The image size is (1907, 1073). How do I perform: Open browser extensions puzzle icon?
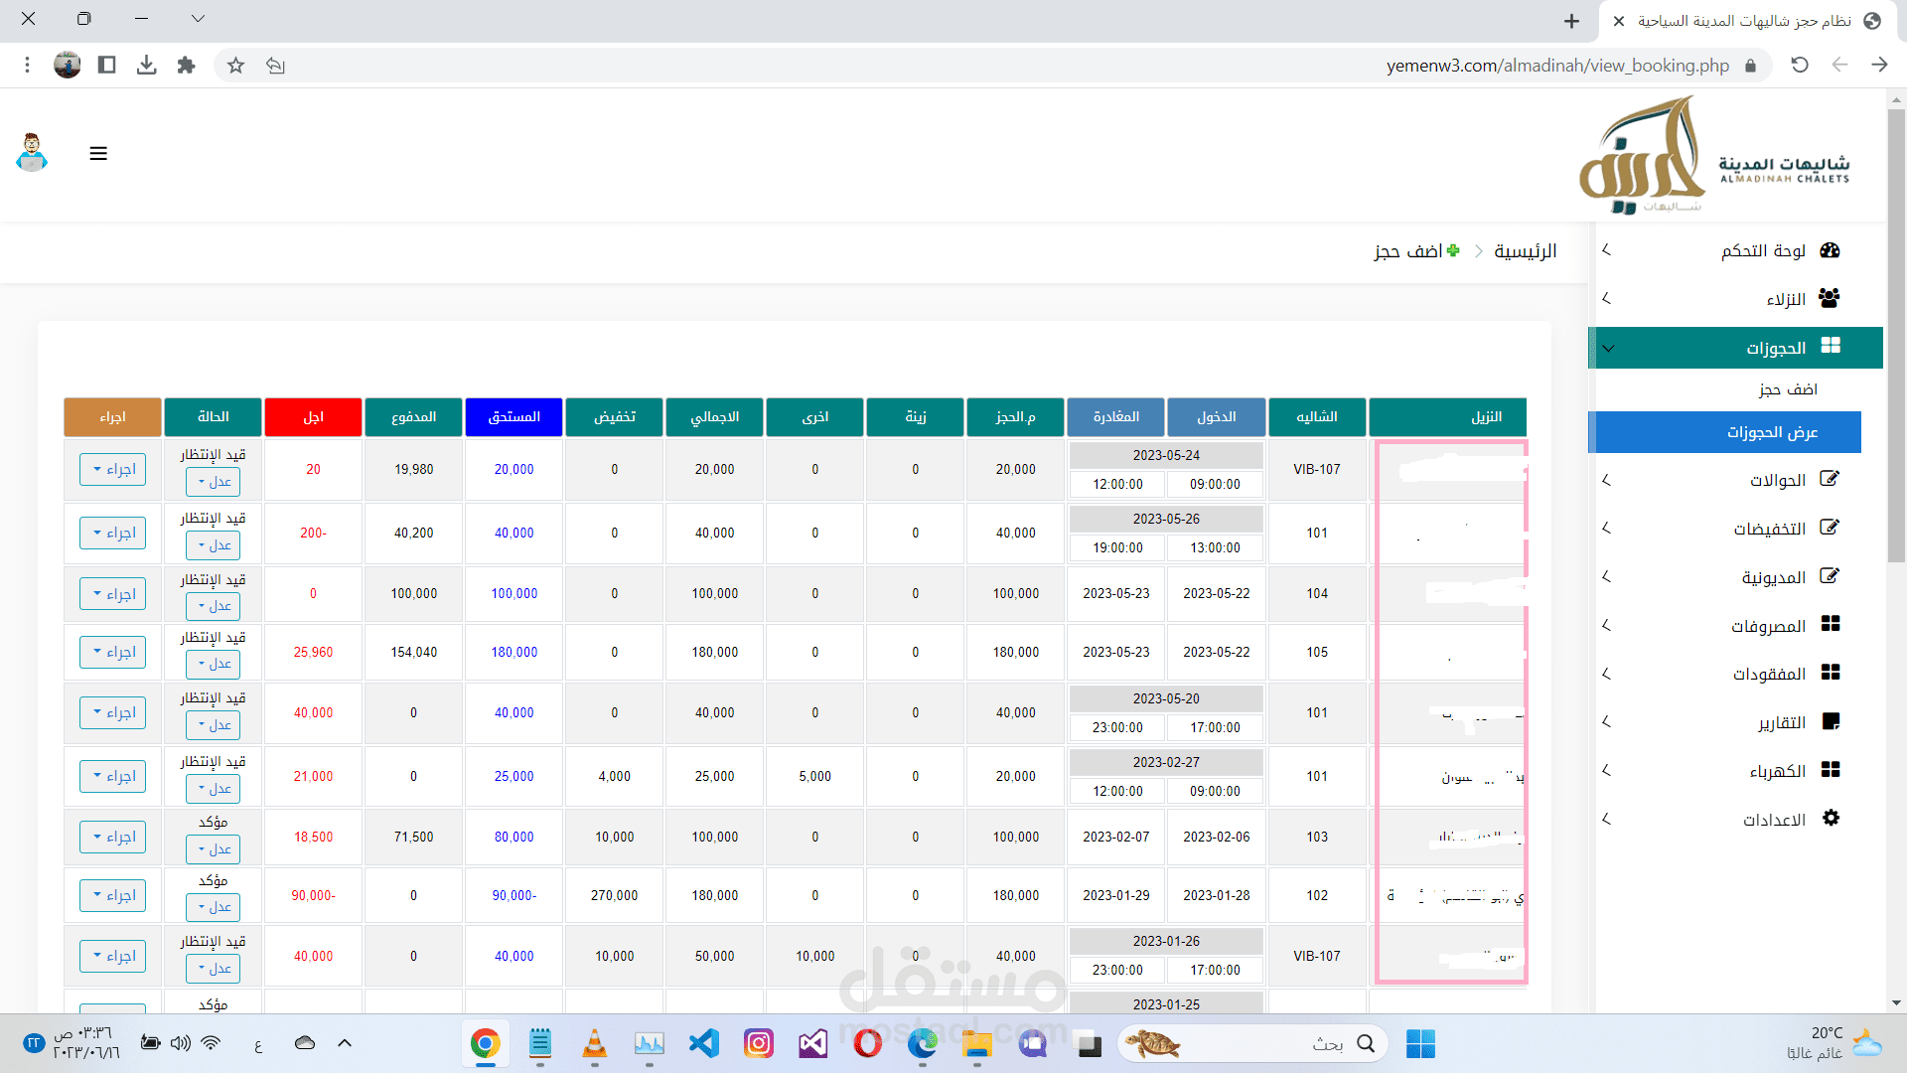(x=186, y=66)
